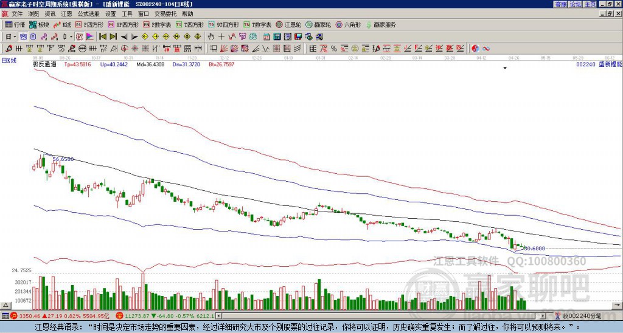Image resolution: width=623 pixels, height=333 pixels.
Task: Click the 收002240分笔 status entry
Action: (x=579, y=316)
